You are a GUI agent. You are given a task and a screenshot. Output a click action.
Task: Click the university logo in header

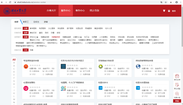point(15,11)
